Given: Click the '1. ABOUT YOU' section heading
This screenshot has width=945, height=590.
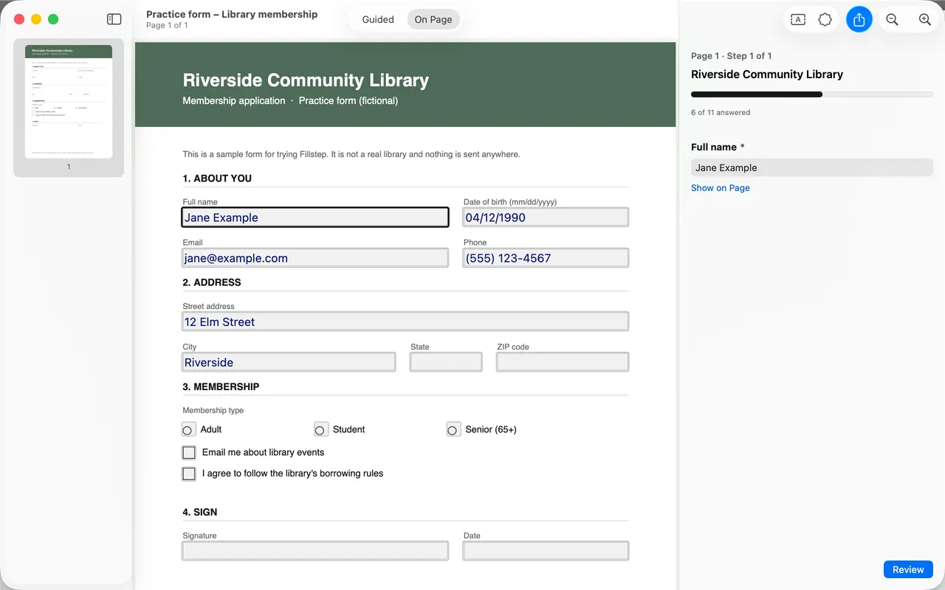Looking at the screenshot, I should tap(217, 178).
